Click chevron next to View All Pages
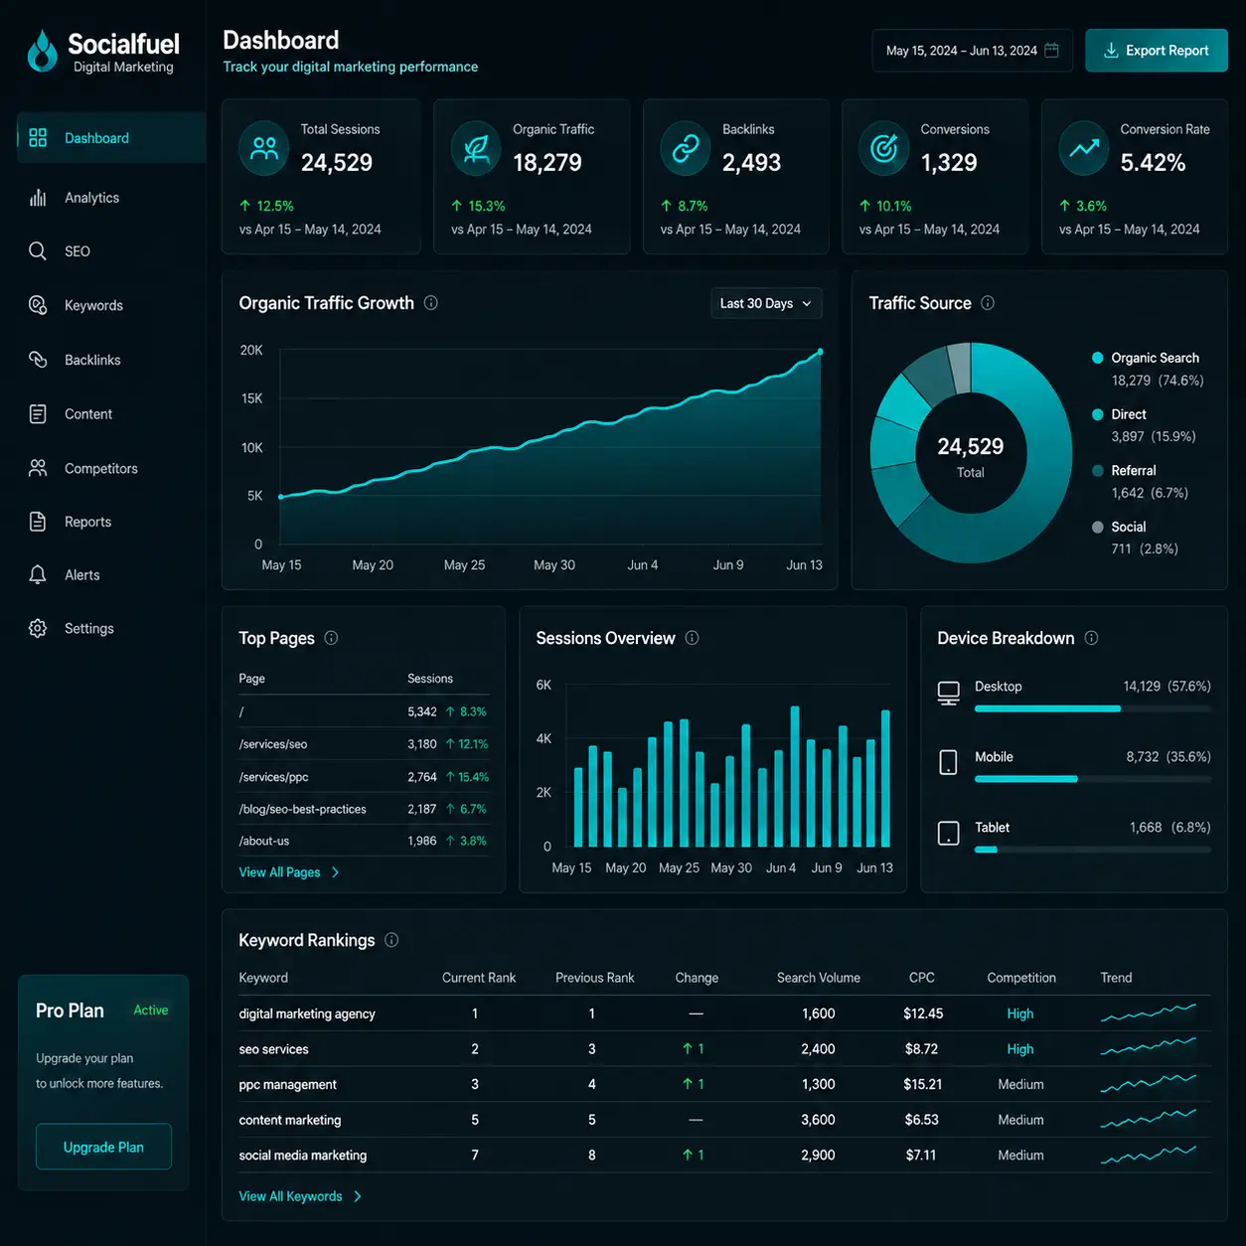This screenshot has height=1246, width=1246. (x=336, y=872)
